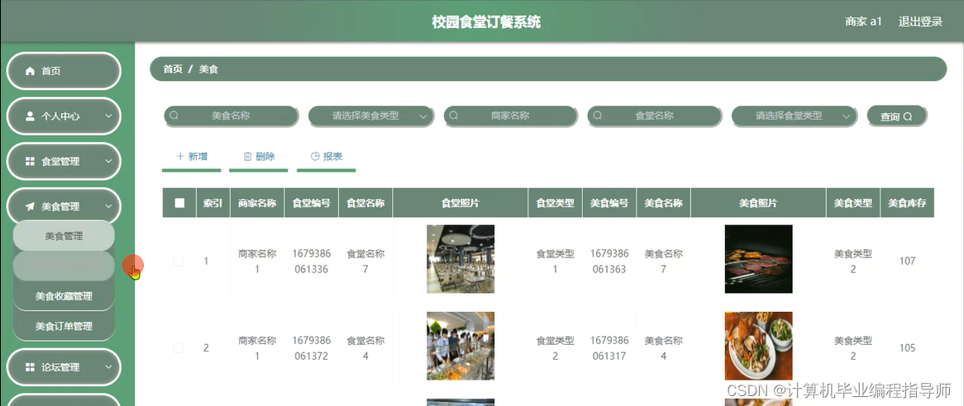Open the 美食收藏管理 submenu item
Image resolution: width=964 pixels, height=406 pixels.
[64, 296]
